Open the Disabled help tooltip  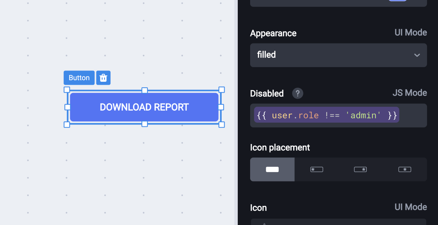[297, 93]
